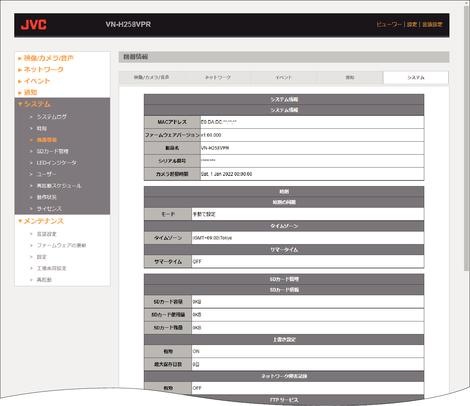The image size is (470, 406).
Task: Expand the ネットワーク sidebar section
Action: (x=41, y=69)
